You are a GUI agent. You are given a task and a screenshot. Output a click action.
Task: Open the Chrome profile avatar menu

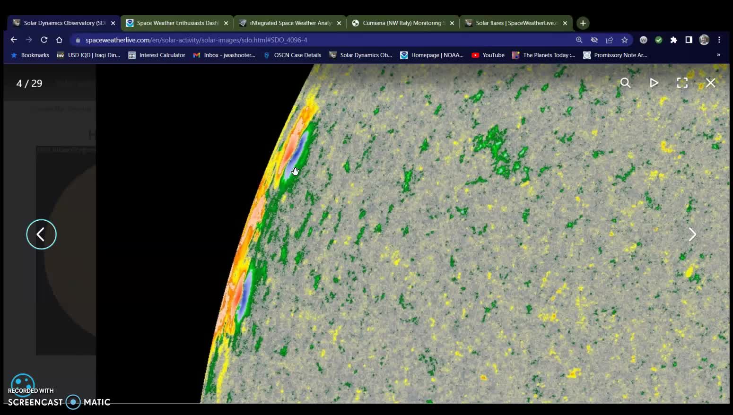[704, 40]
